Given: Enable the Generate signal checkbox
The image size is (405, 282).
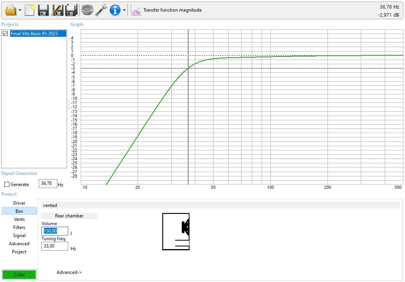Looking at the screenshot, I should [x=7, y=184].
